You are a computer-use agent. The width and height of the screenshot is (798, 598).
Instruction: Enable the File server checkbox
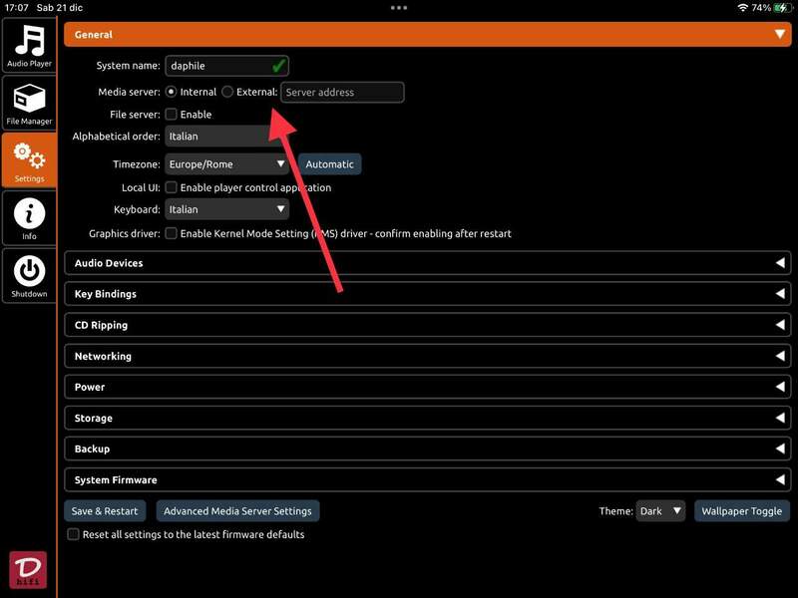(x=172, y=115)
